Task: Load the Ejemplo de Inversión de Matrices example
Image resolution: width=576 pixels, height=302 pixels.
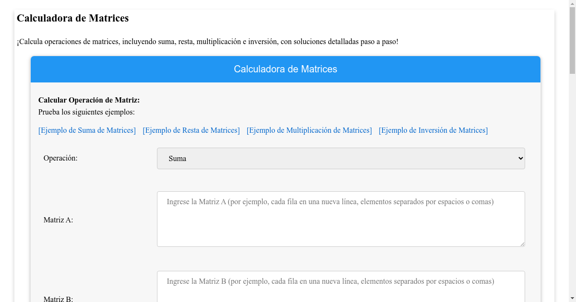Action: [433, 130]
